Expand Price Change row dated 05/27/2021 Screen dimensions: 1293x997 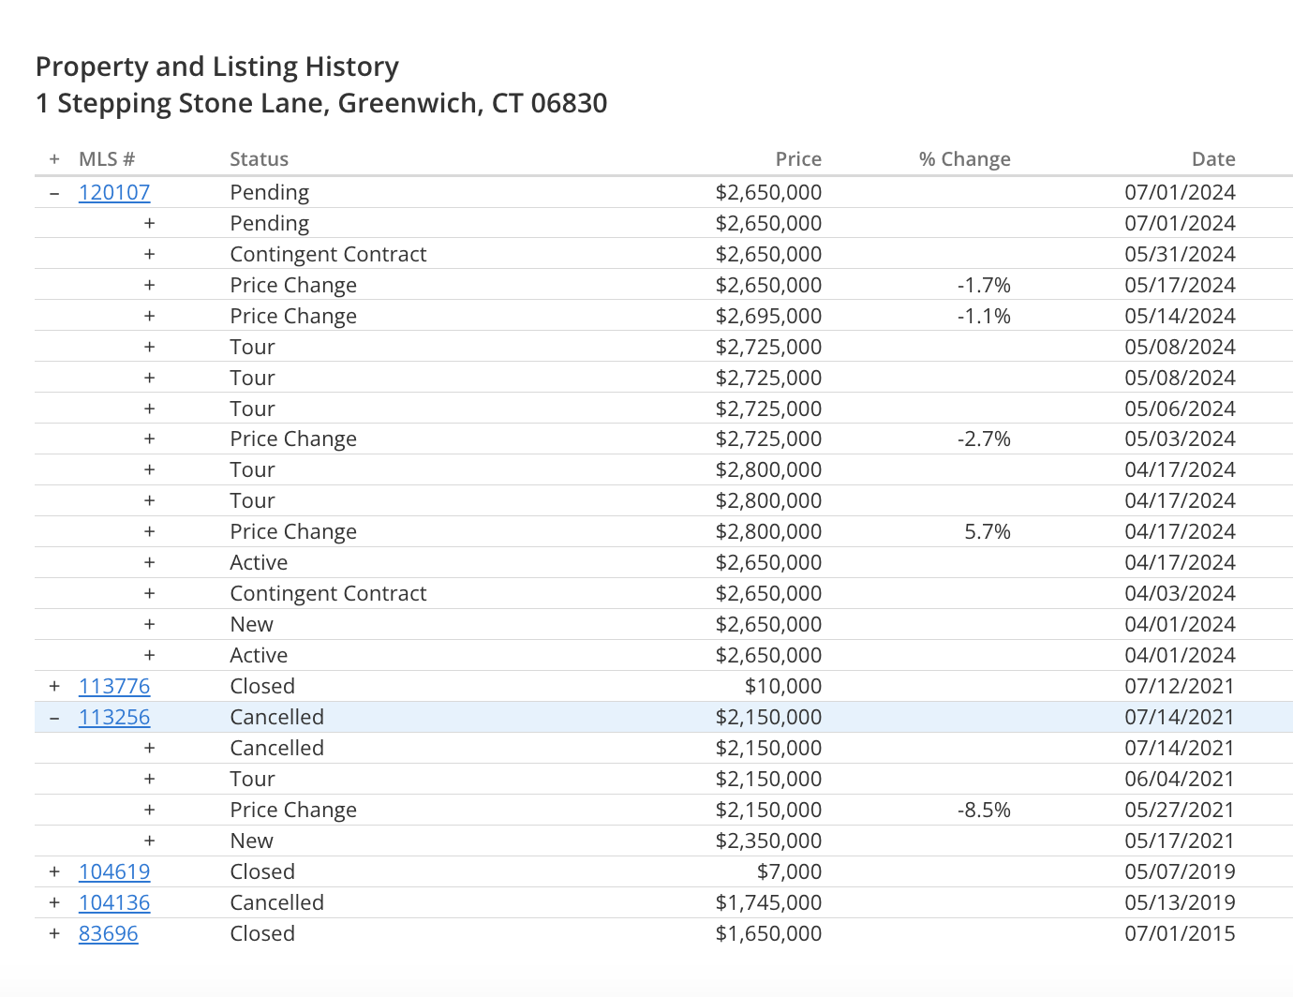pos(149,810)
